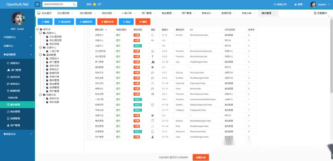Close the 模块管理 tab
This screenshot has width=333, height=161.
coord(274,13)
